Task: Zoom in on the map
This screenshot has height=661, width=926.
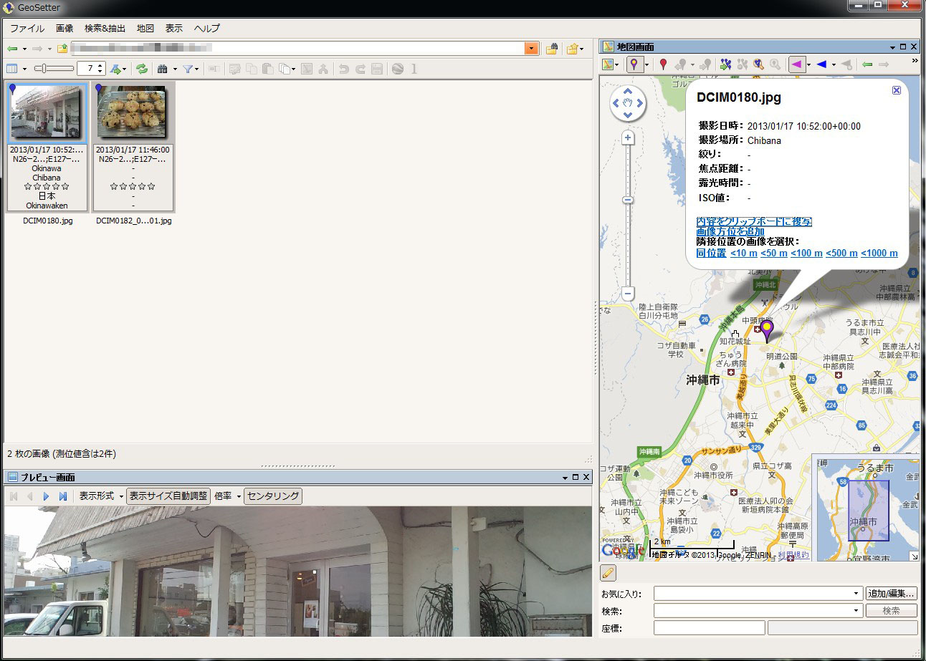Action: (628, 137)
